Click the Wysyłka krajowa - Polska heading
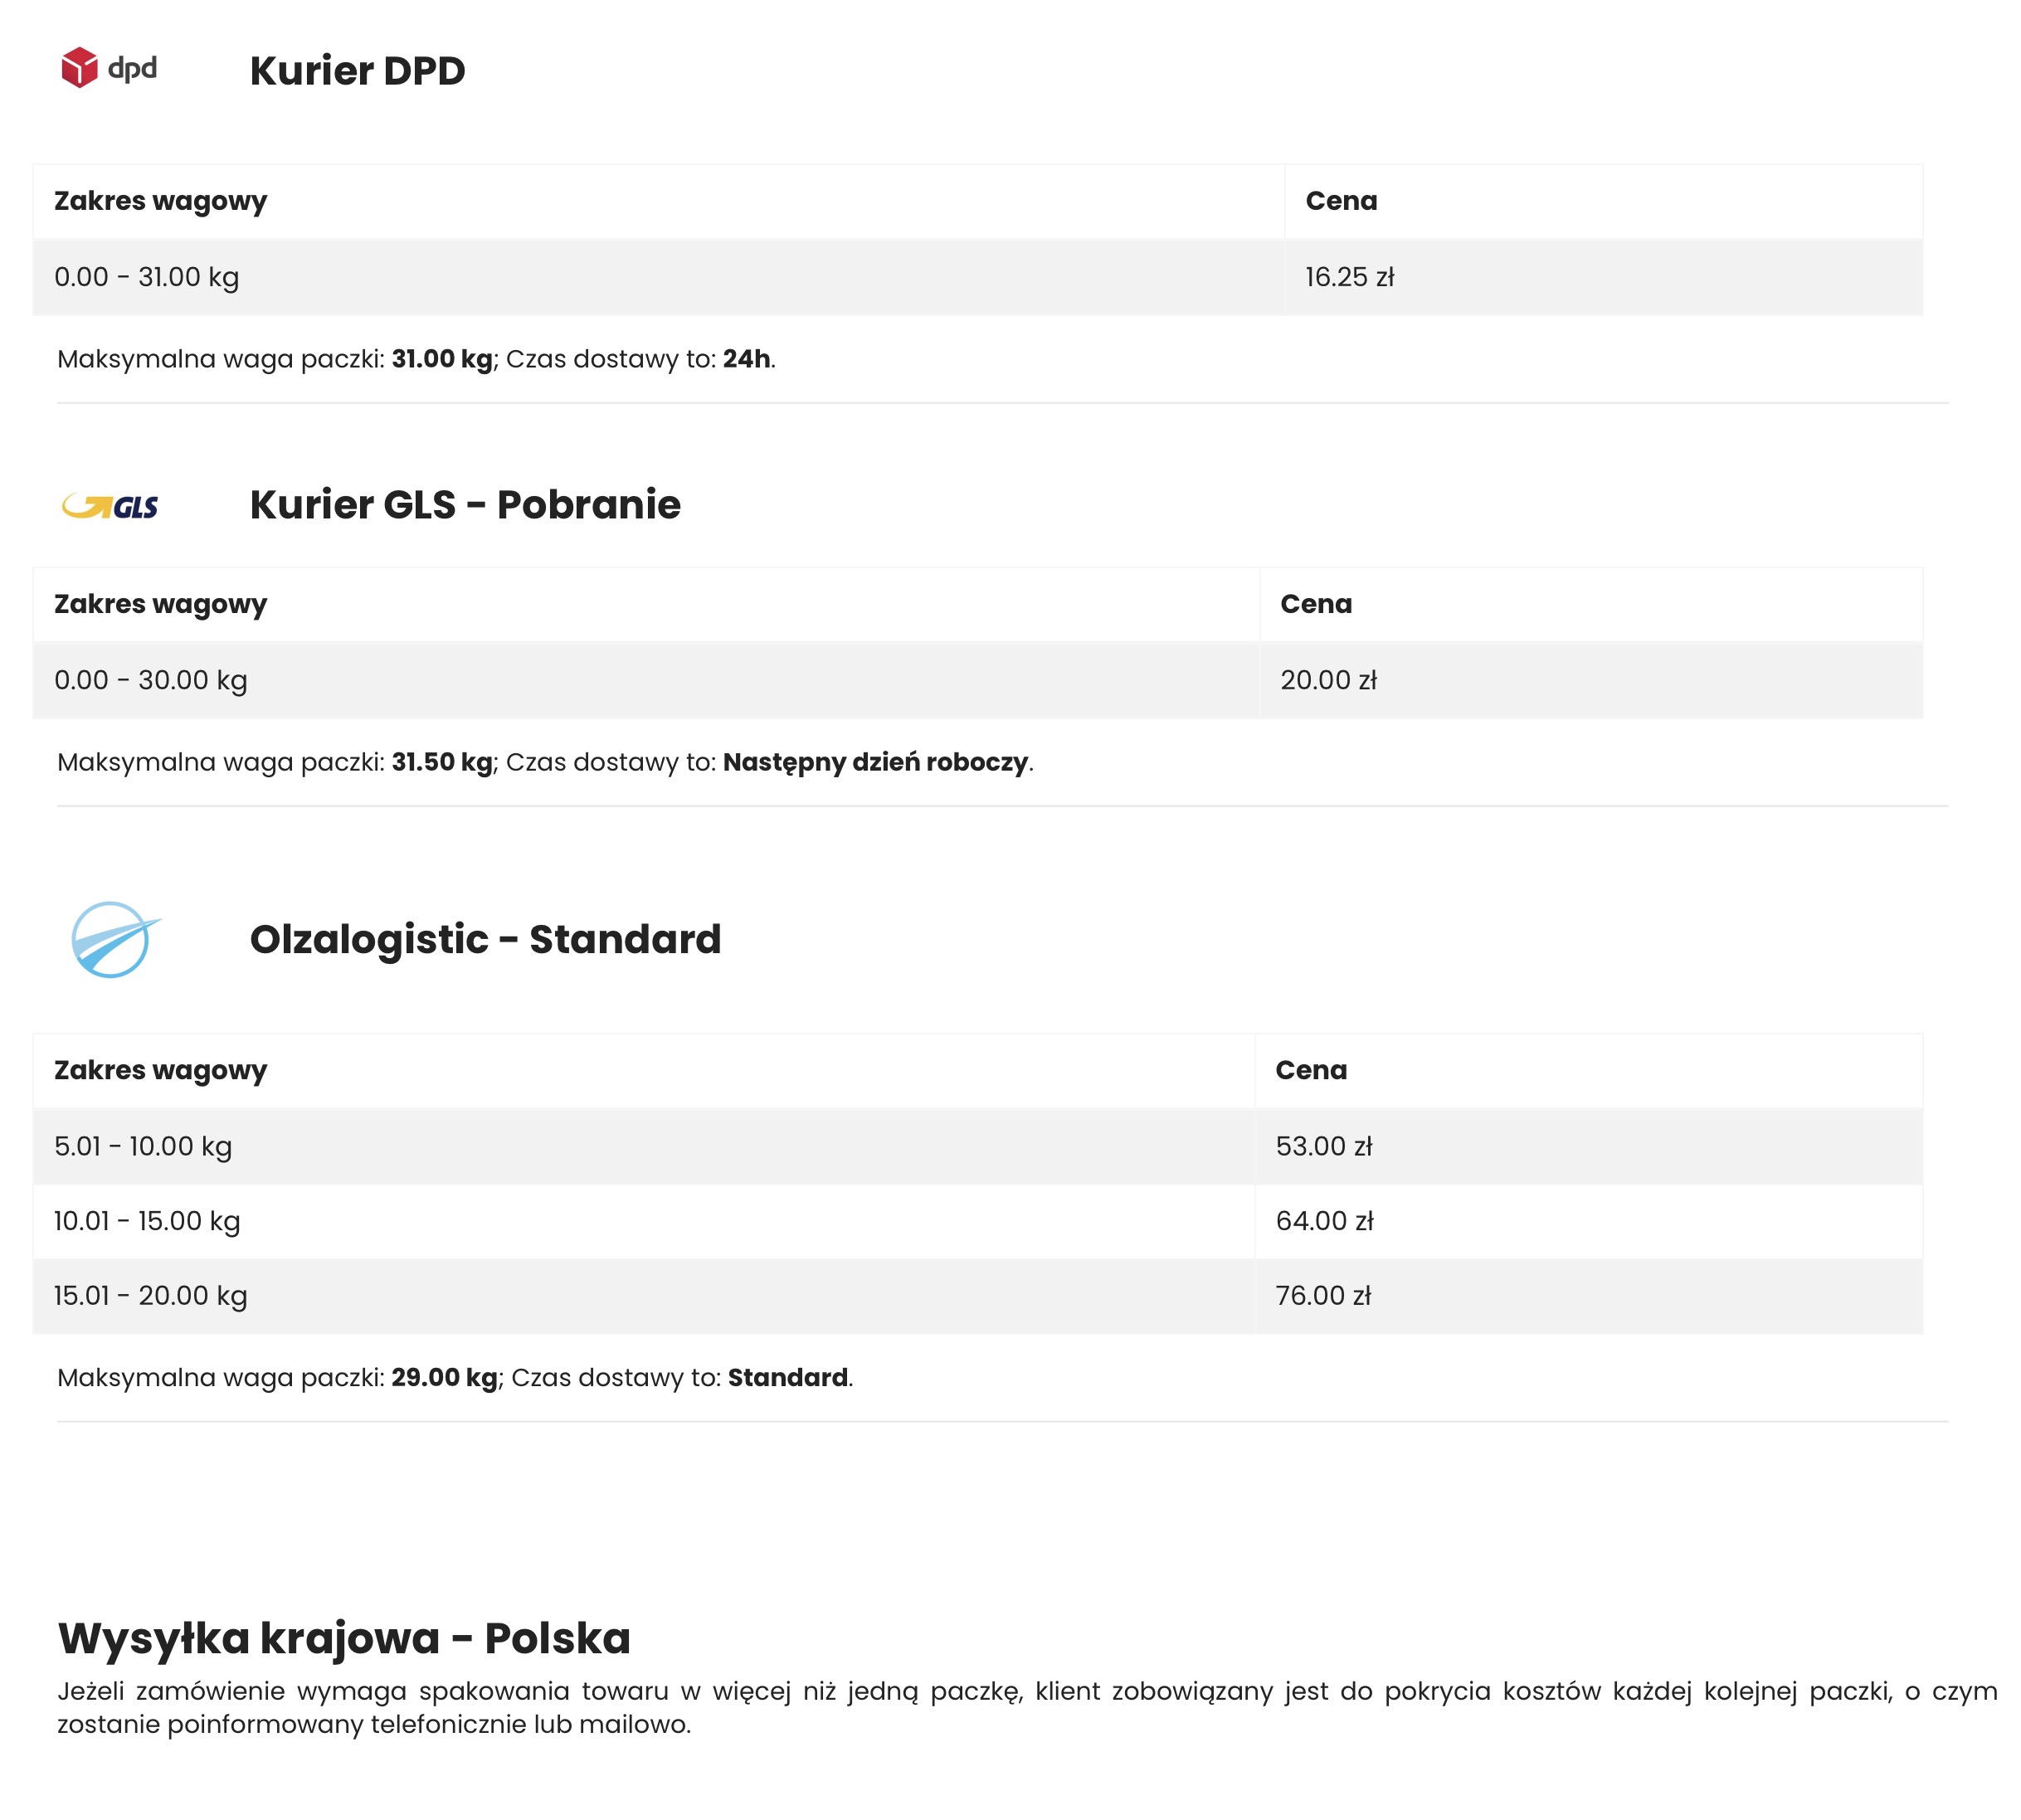 pos(344,1638)
